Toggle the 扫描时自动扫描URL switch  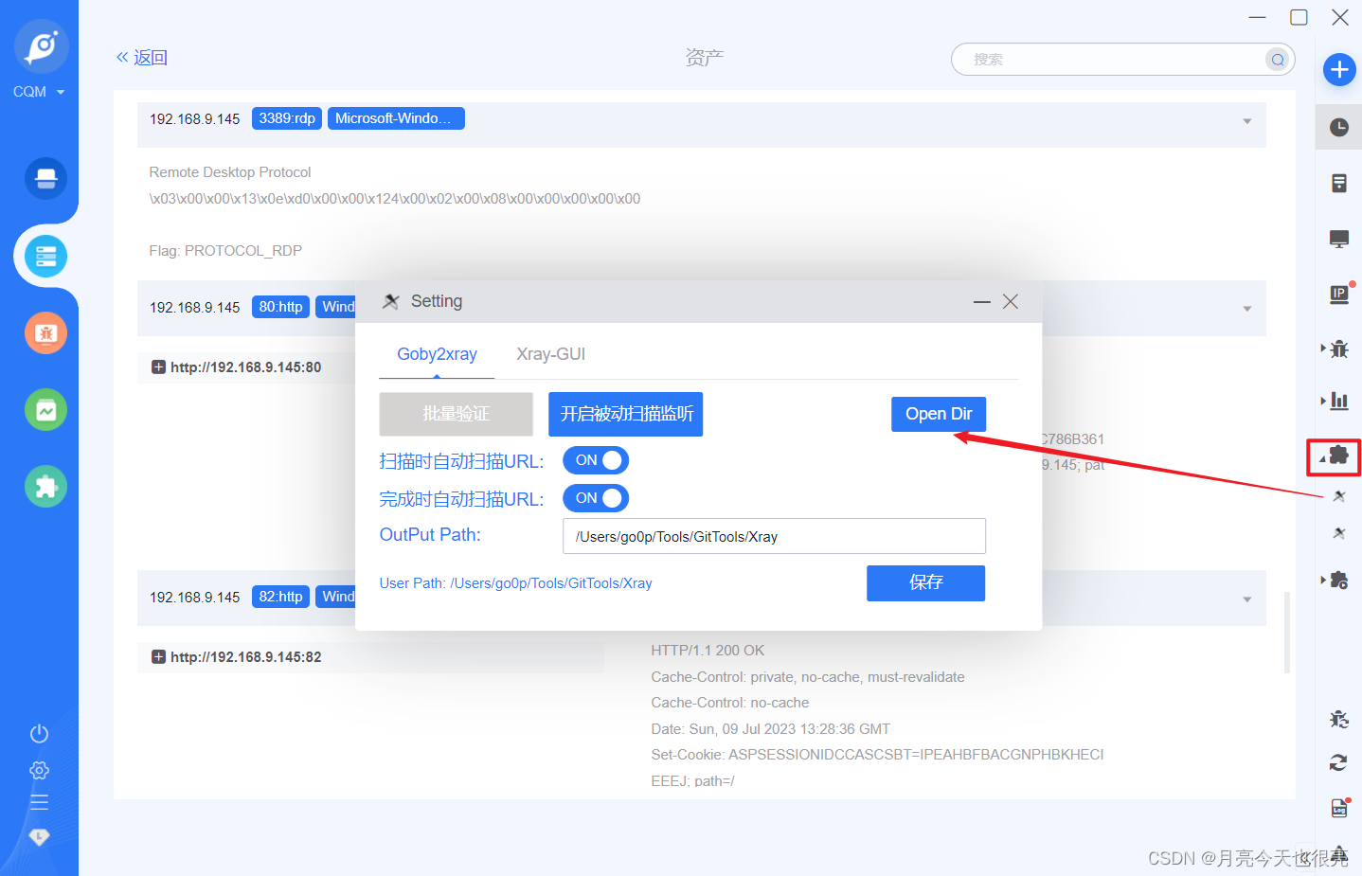[x=596, y=460]
